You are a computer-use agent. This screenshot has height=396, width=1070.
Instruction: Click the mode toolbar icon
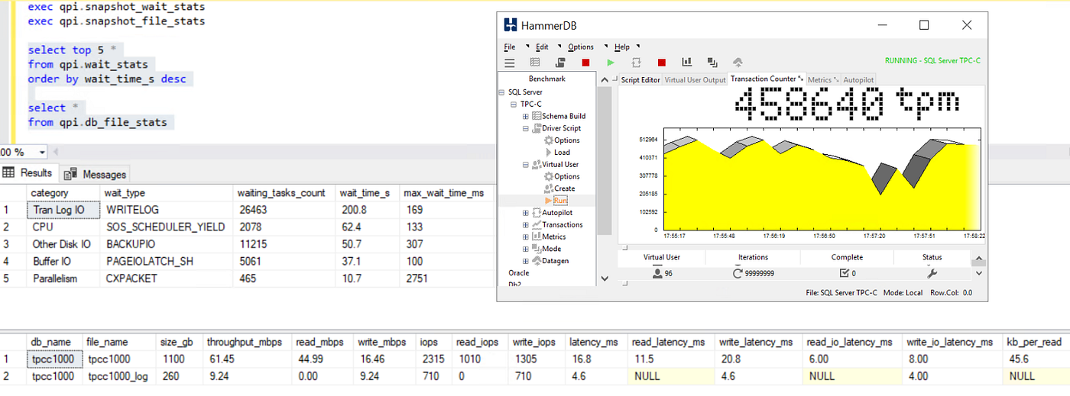[x=712, y=63]
